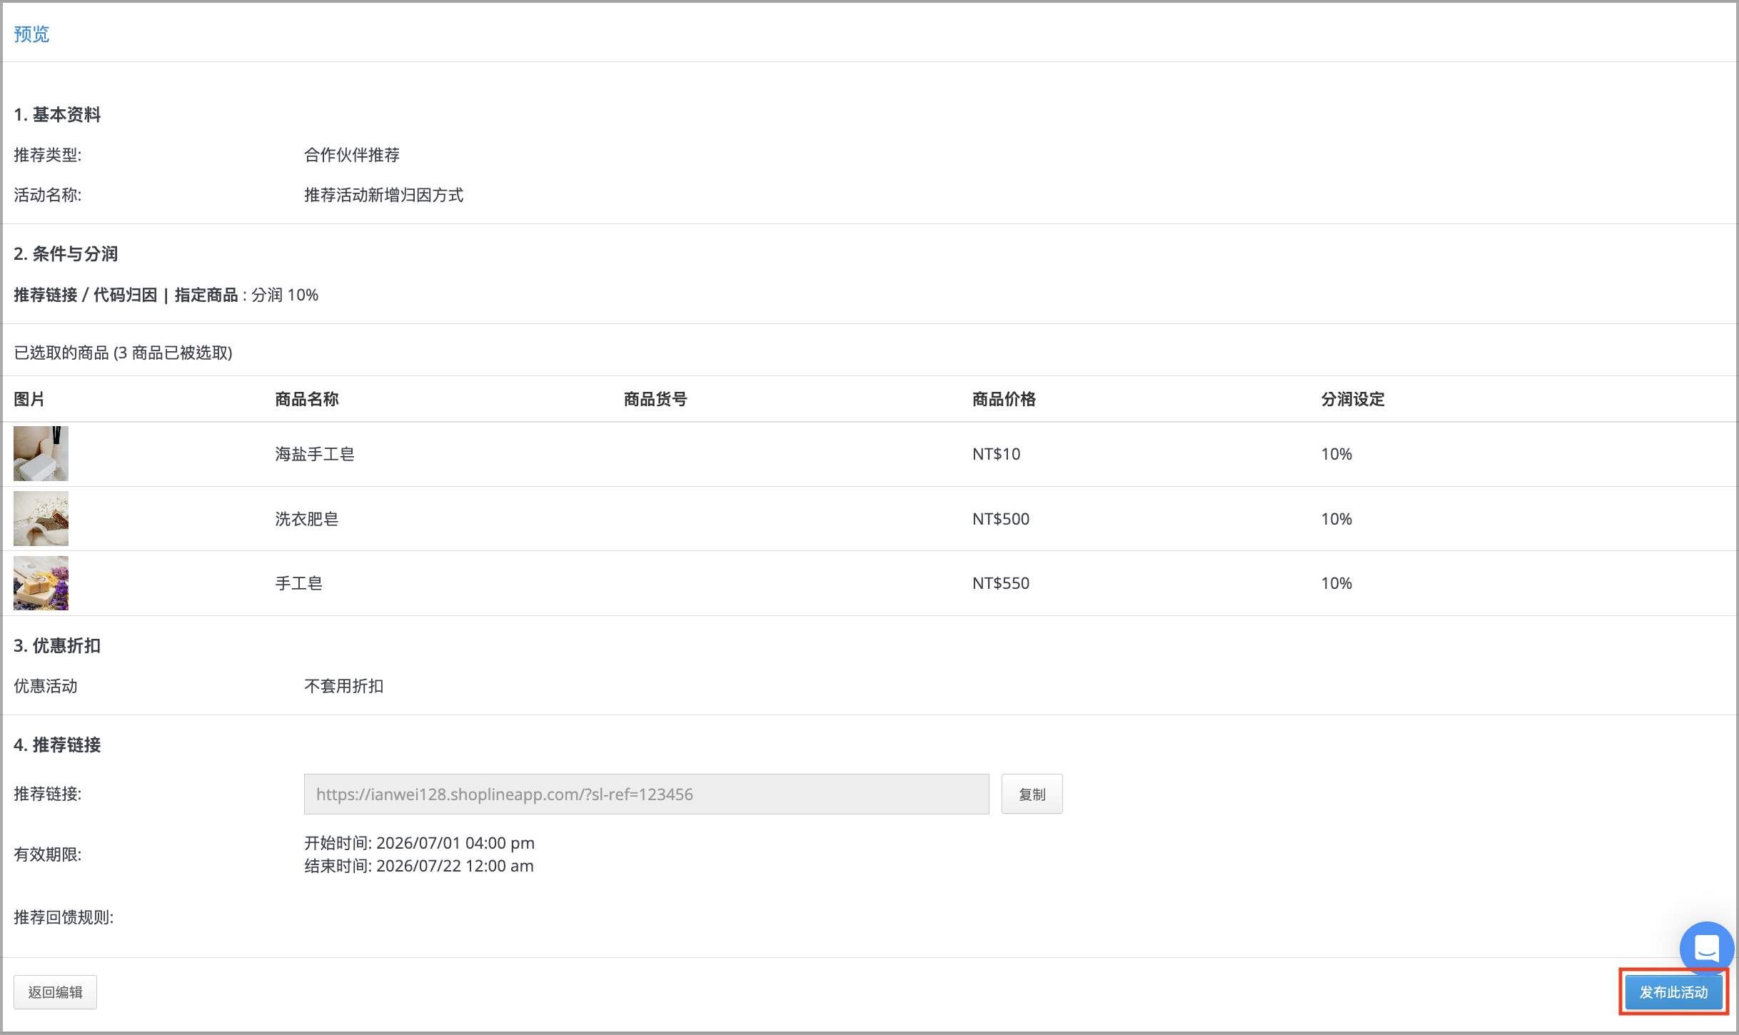This screenshot has width=1739, height=1035.
Task: Select the 手工皂 product name
Action: [x=299, y=583]
